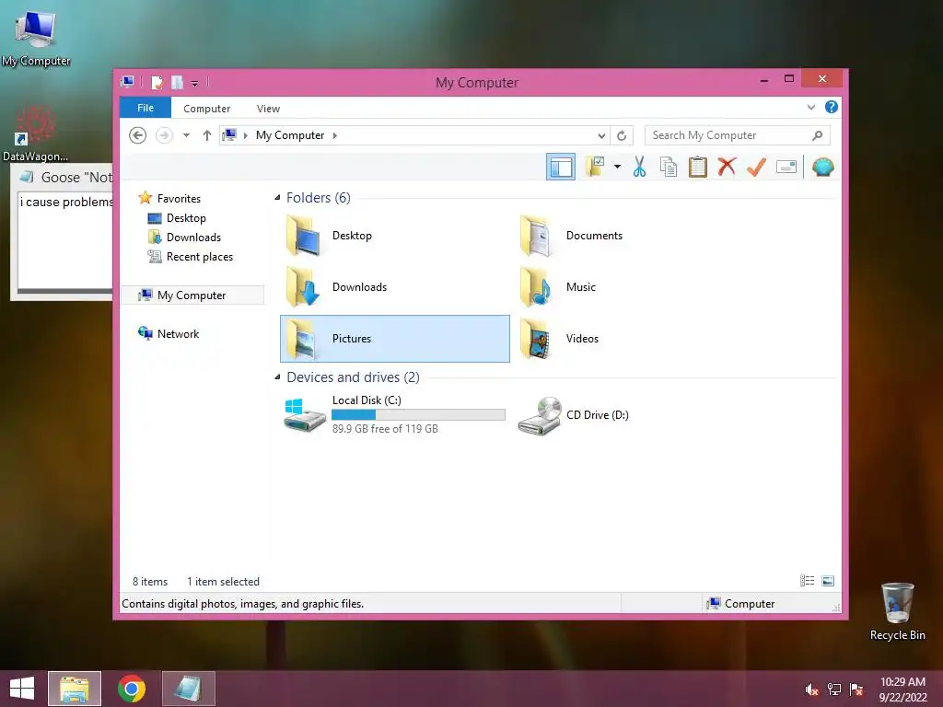
Task: Click File Explorer on the taskbar
Action: click(75, 689)
